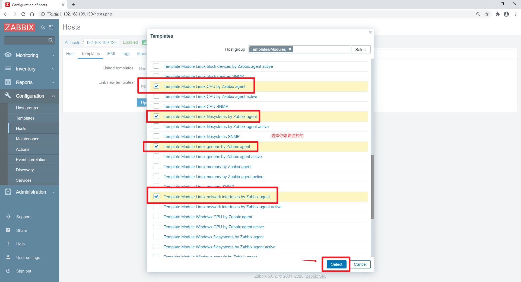Collapse the Configuration menu
This screenshot has width=521, height=282.
[x=30, y=96]
